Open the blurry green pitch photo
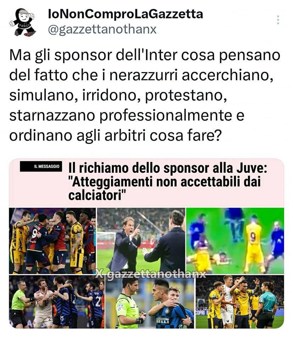 [235, 241]
